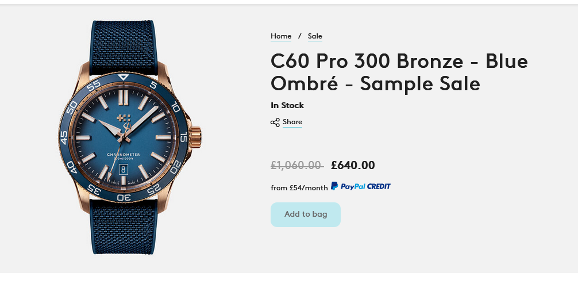Click the from £54/month financing text
This screenshot has height=284, width=578.
click(299, 187)
